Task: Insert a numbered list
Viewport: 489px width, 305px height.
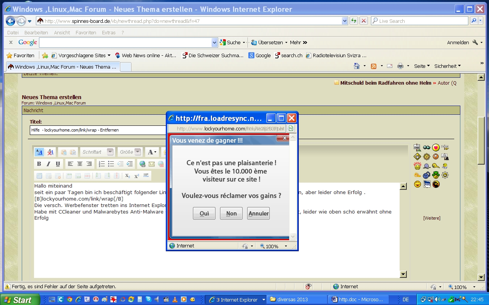Action: (x=102, y=164)
